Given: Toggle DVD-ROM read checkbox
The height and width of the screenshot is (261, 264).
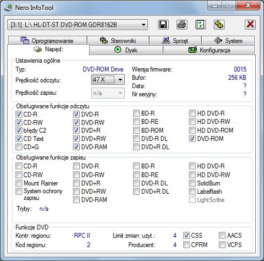Looking at the screenshot, I should tap(192, 139).
